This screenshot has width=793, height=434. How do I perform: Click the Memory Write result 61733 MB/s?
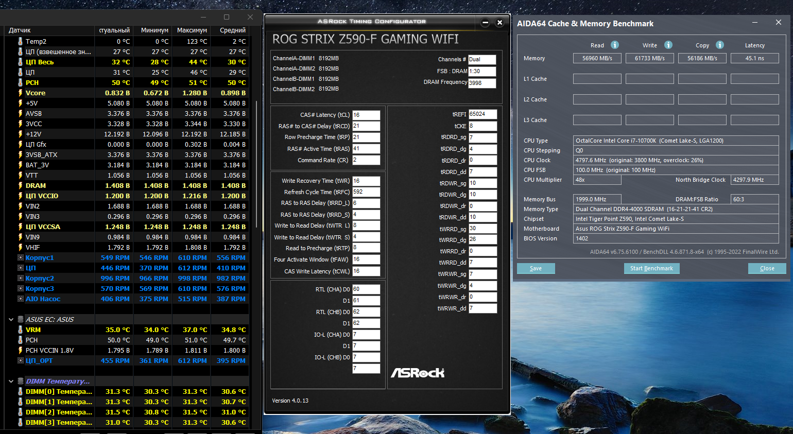[x=650, y=58]
